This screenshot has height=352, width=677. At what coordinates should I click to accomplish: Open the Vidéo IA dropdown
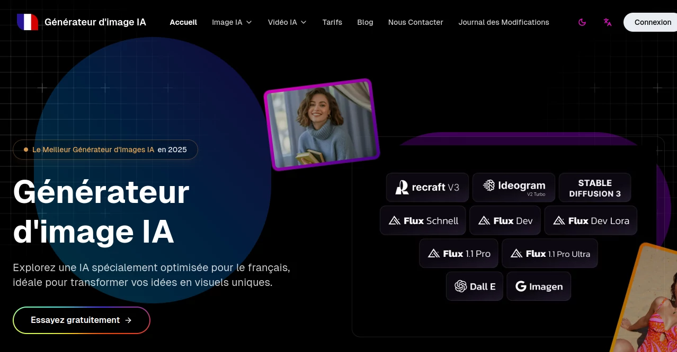(287, 22)
